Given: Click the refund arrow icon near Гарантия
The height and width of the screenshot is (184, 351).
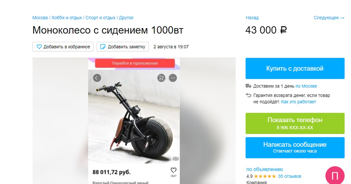Looking at the screenshot, I should click(x=248, y=95).
